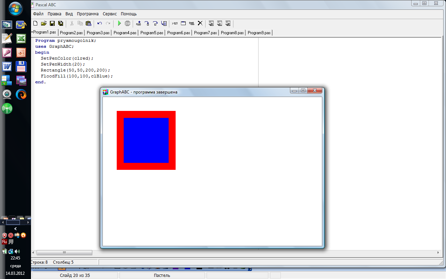Open Windows Start orb
The height and width of the screenshot is (279, 446).
coord(16,8)
